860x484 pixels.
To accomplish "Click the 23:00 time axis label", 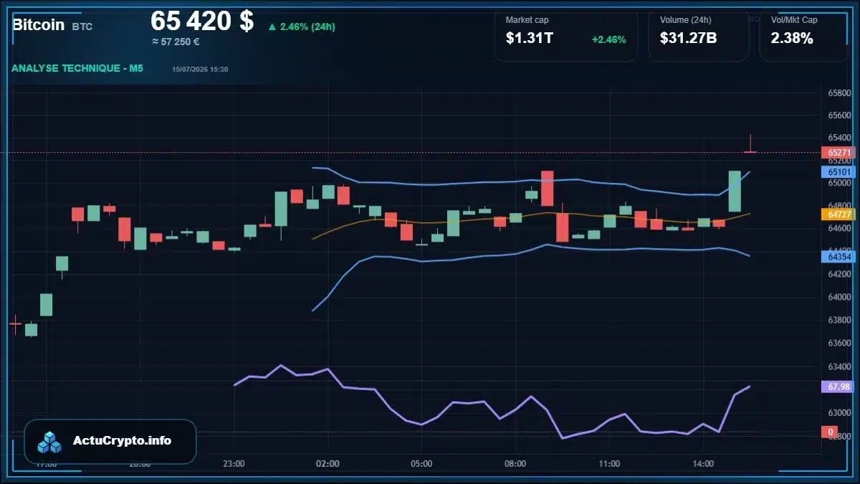I will click(x=234, y=464).
